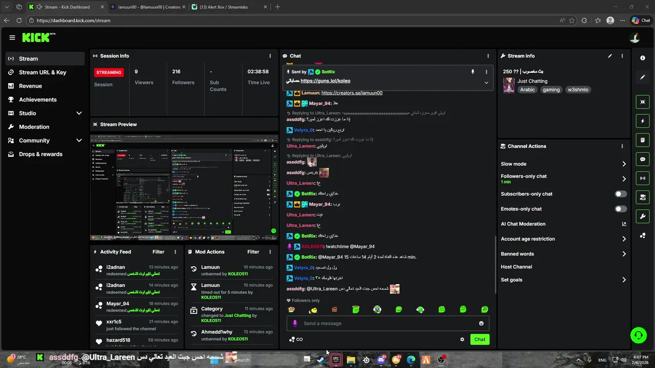Click Mayar_94 in Activity Feed

[118, 304]
